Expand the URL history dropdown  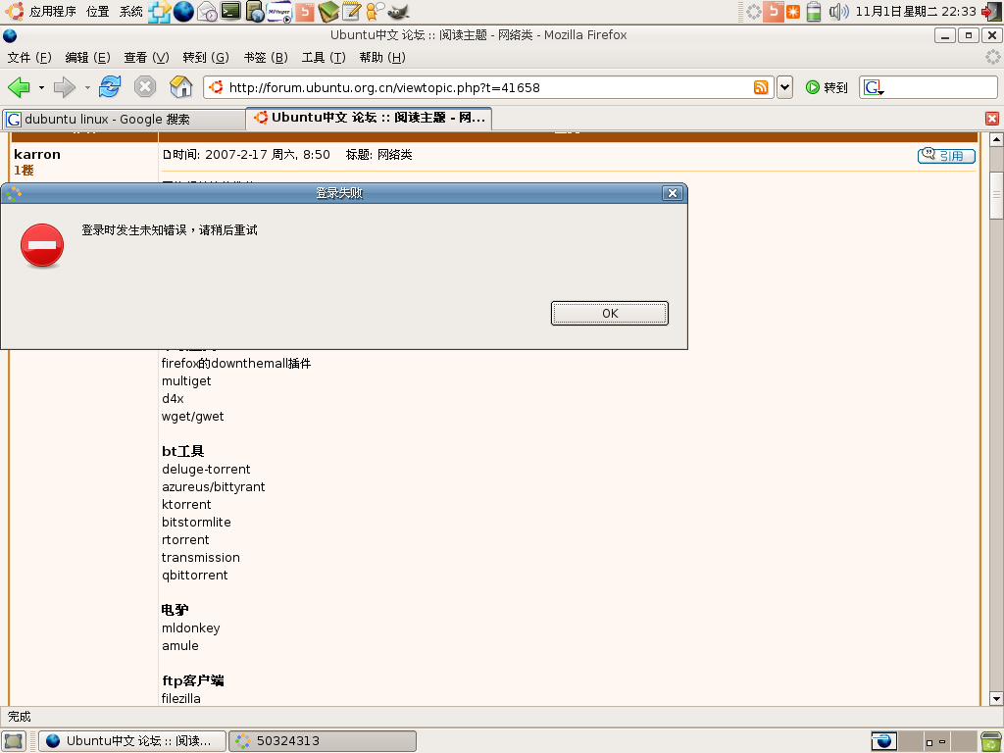click(785, 87)
